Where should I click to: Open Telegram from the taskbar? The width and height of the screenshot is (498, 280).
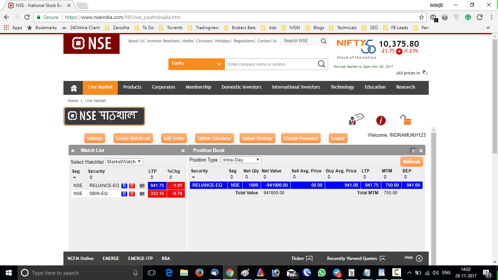click(337, 273)
